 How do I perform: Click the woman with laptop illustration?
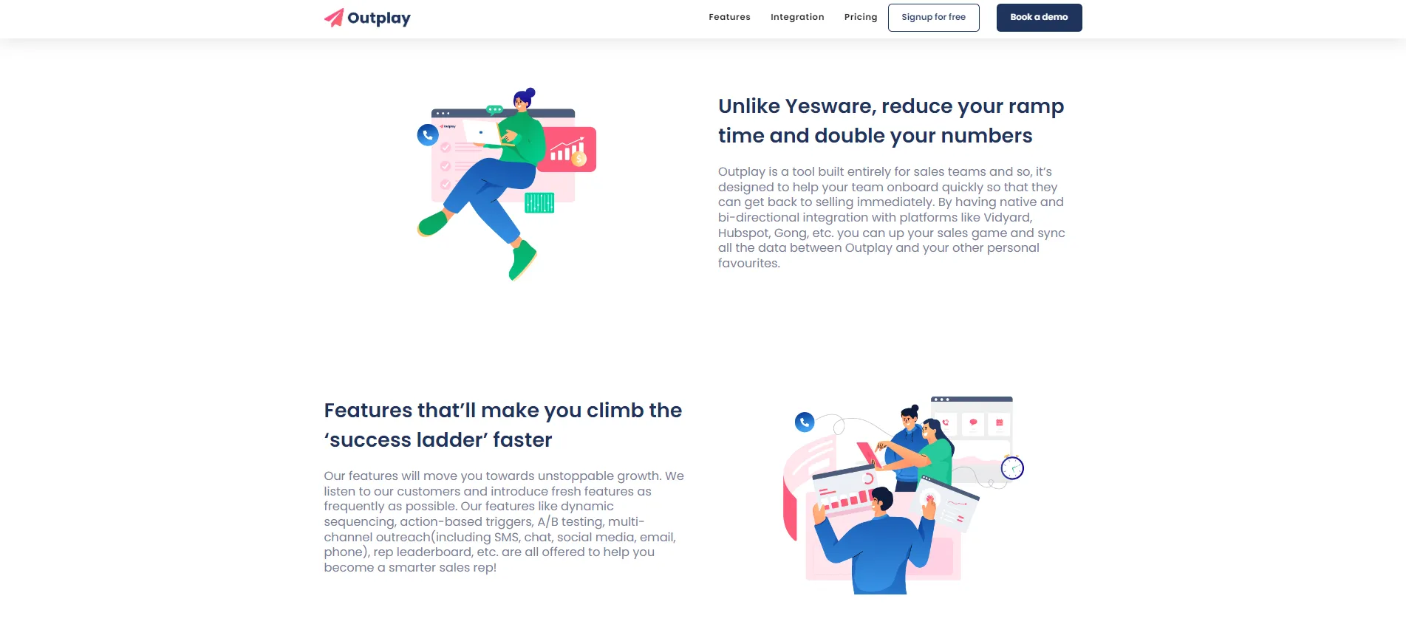(x=507, y=184)
